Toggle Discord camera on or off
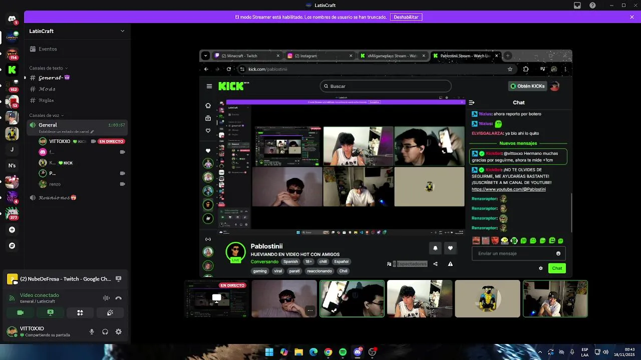641x360 pixels. click(x=21, y=312)
